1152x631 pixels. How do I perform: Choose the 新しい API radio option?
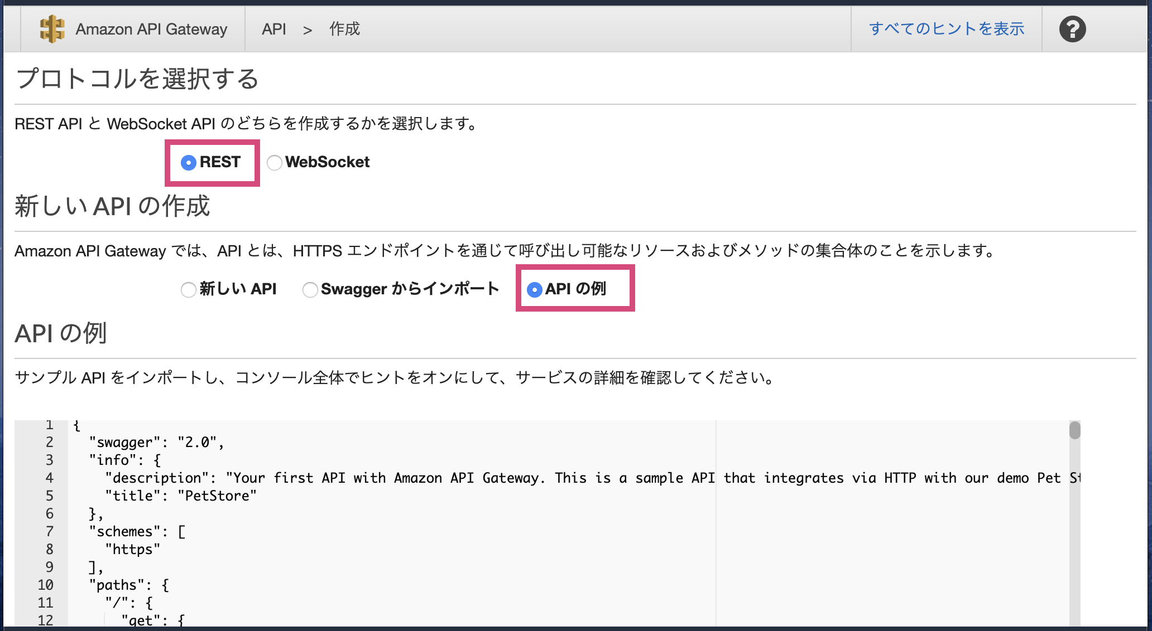(189, 289)
